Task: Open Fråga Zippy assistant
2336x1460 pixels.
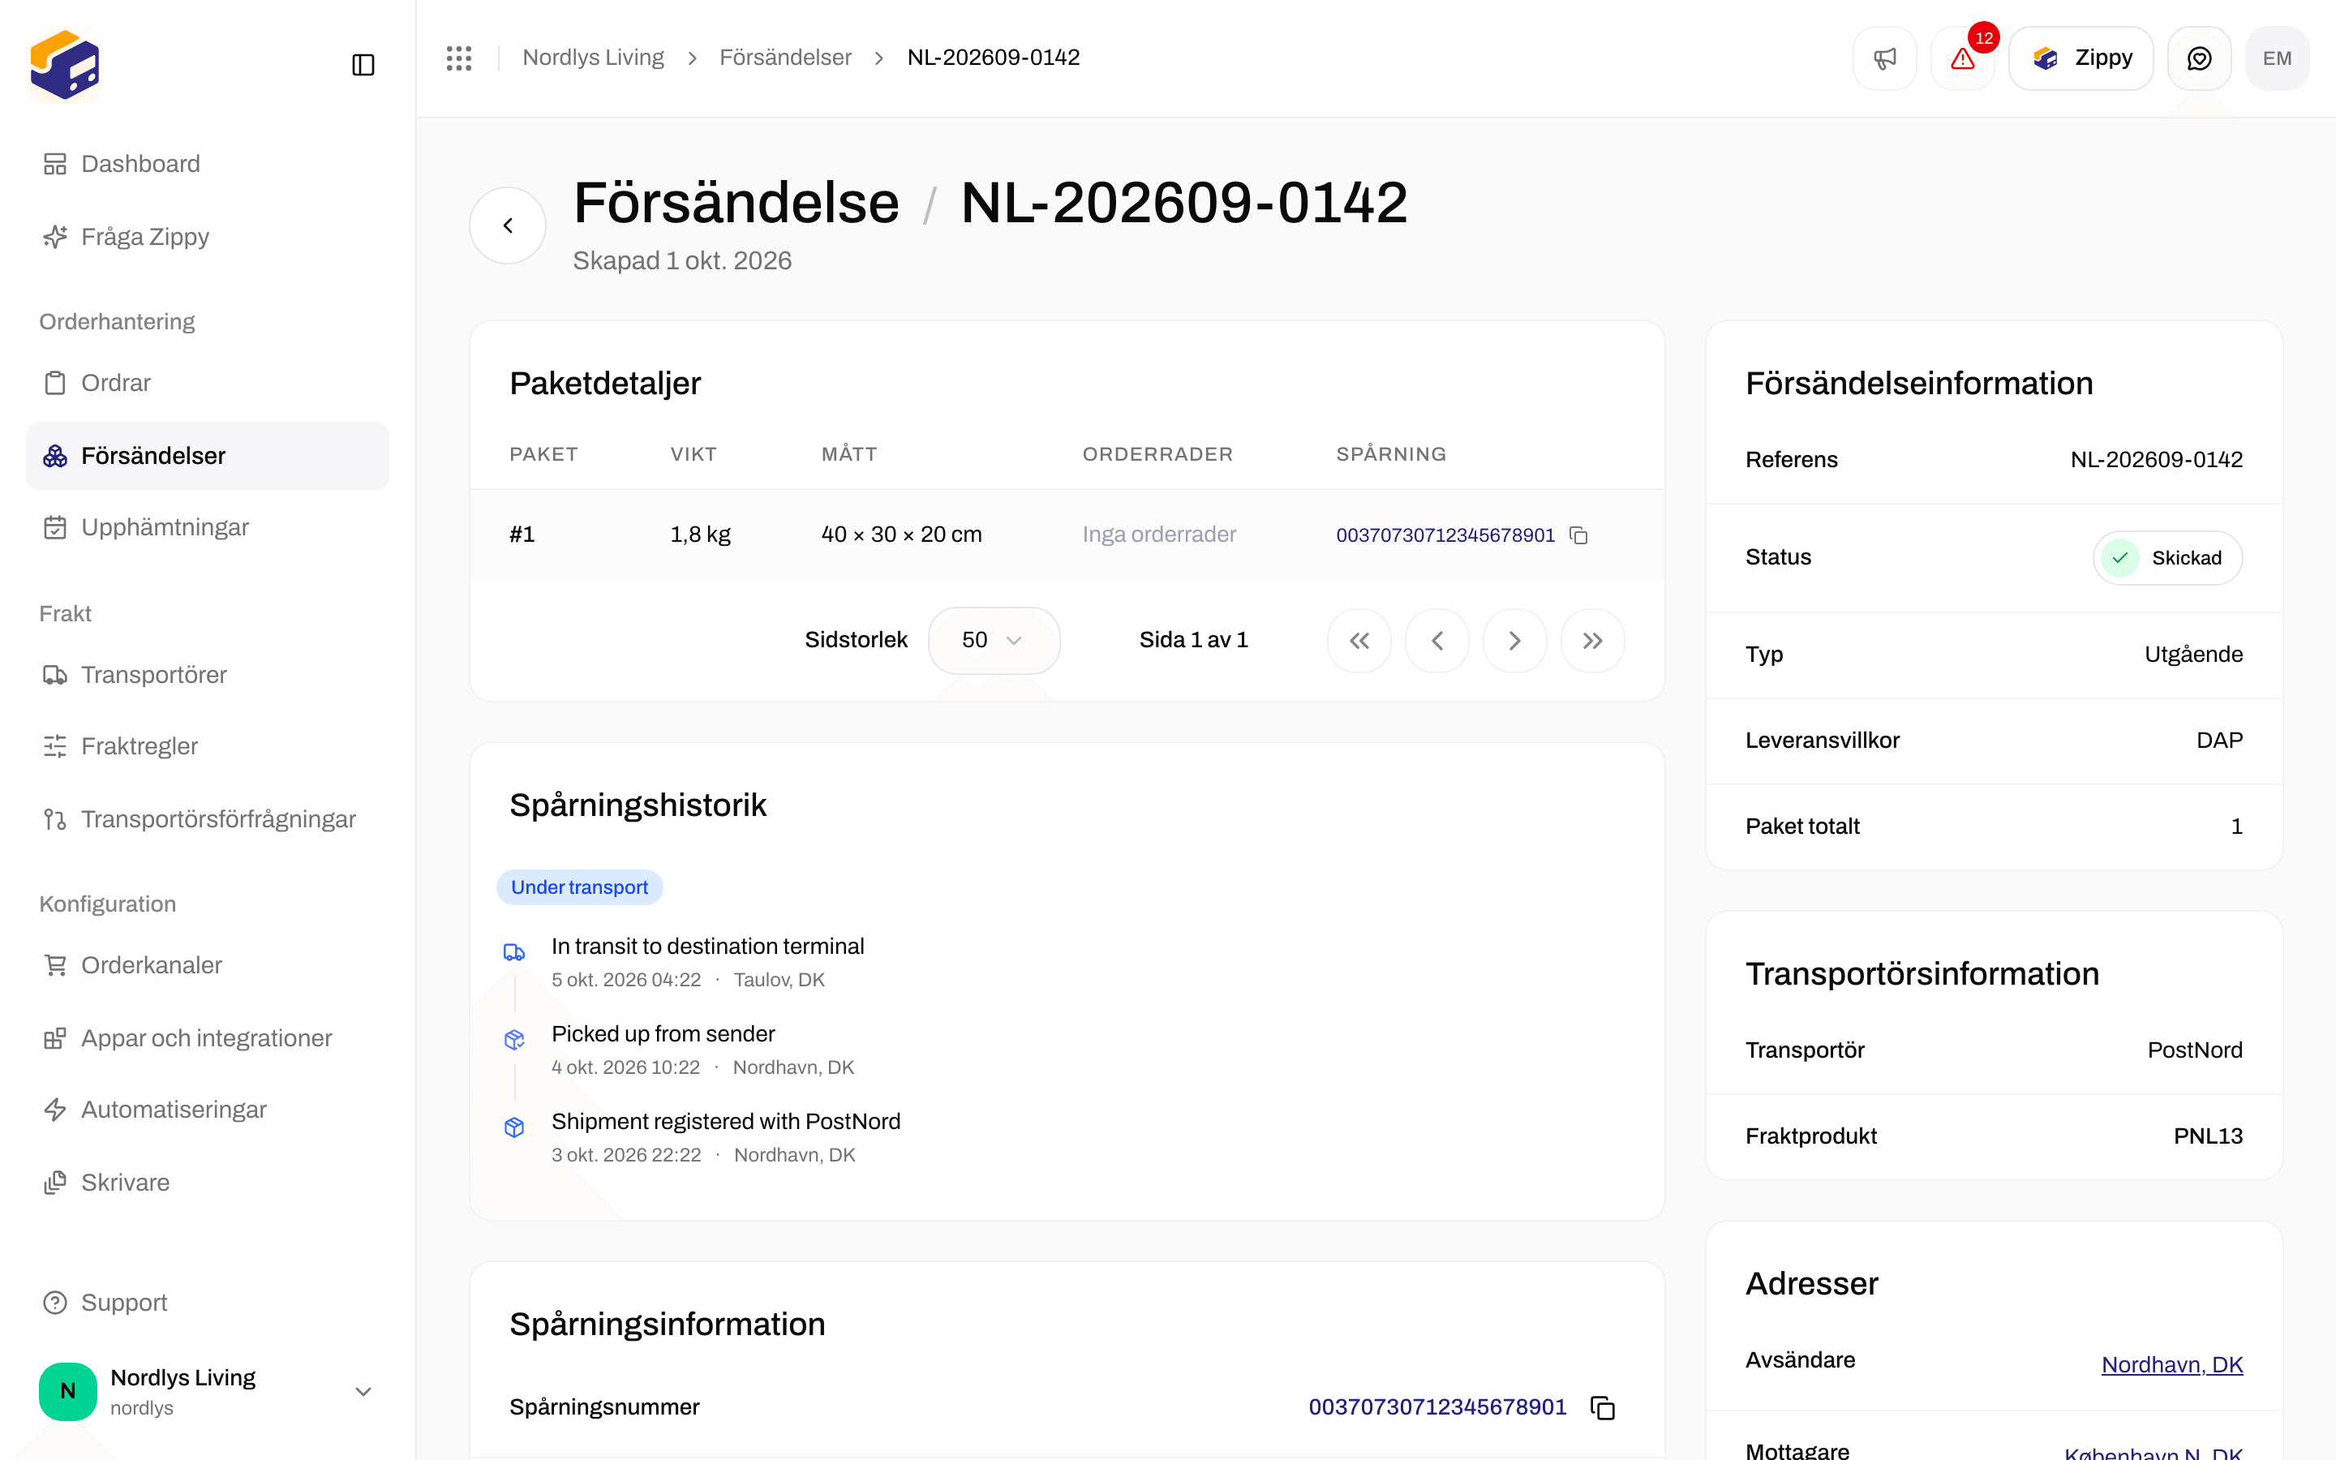Action: click(x=208, y=237)
